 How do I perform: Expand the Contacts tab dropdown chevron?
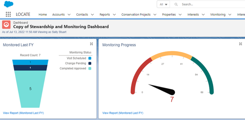click(x=92, y=15)
